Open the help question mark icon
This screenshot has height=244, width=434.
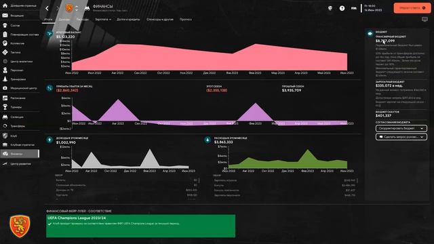[x=342, y=8]
